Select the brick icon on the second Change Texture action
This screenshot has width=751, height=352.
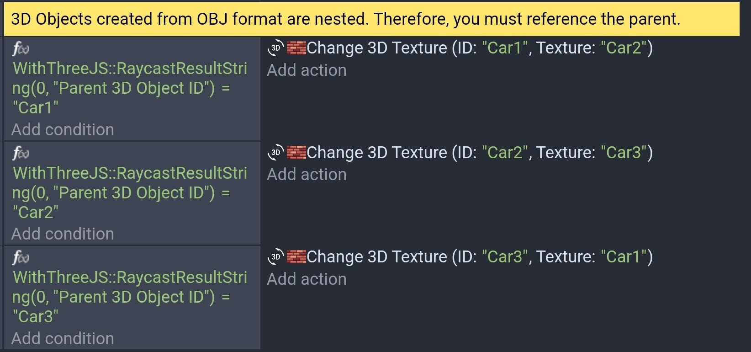[x=296, y=152]
